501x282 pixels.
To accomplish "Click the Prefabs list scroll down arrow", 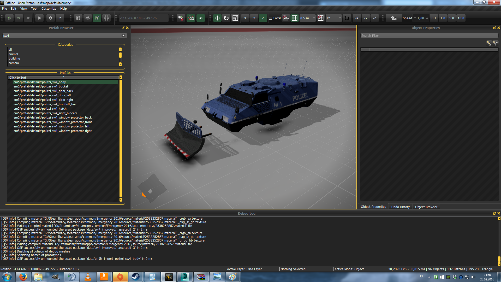I will point(121,200).
